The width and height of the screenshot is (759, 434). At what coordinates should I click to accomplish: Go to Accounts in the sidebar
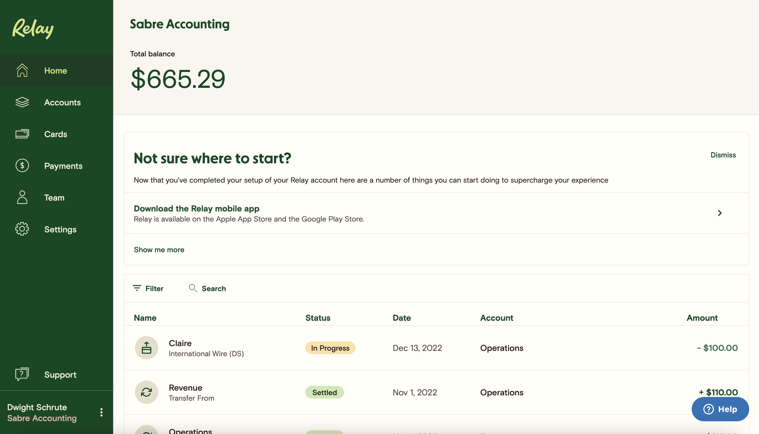(57, 102)
